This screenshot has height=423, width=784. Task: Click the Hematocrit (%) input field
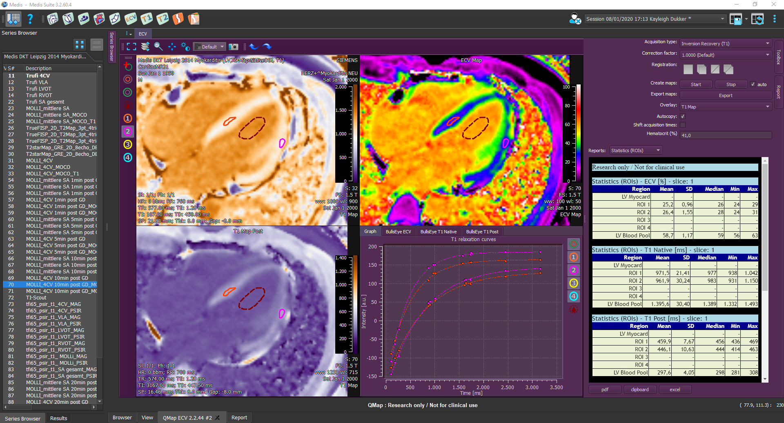tap(725, 135)
